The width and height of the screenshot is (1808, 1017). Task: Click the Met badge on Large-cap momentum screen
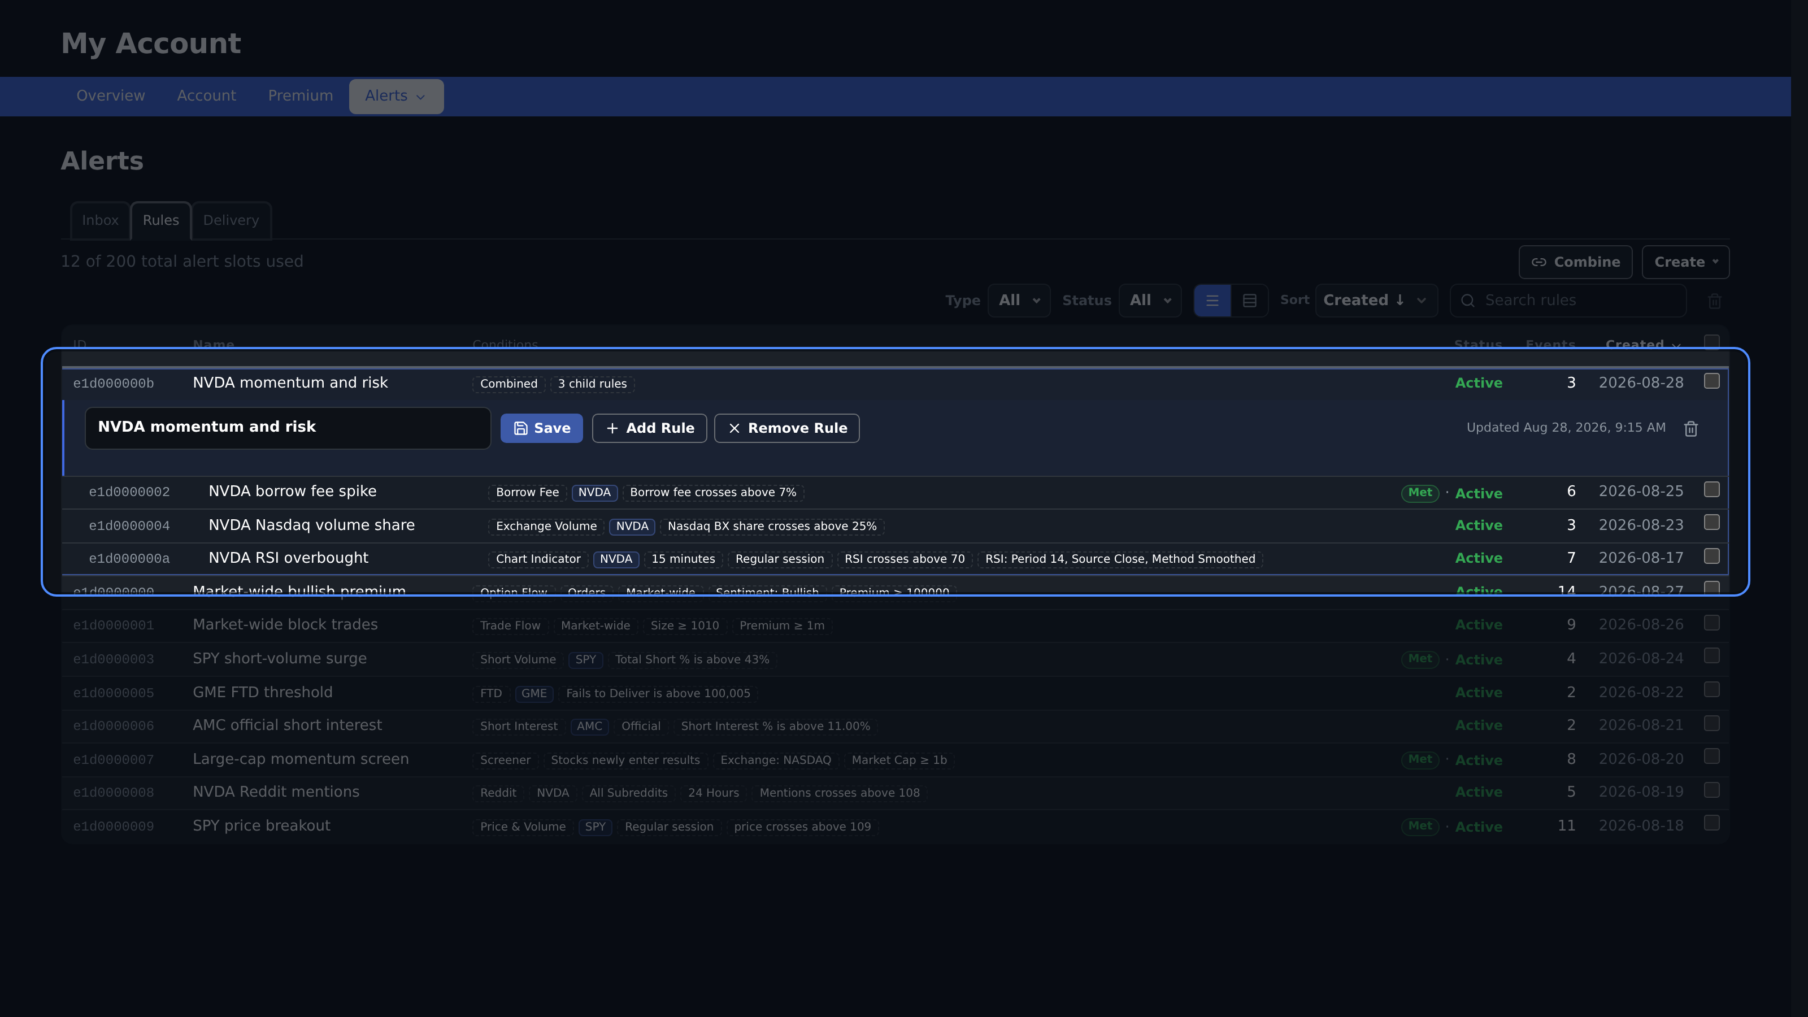click(1420, 759)
